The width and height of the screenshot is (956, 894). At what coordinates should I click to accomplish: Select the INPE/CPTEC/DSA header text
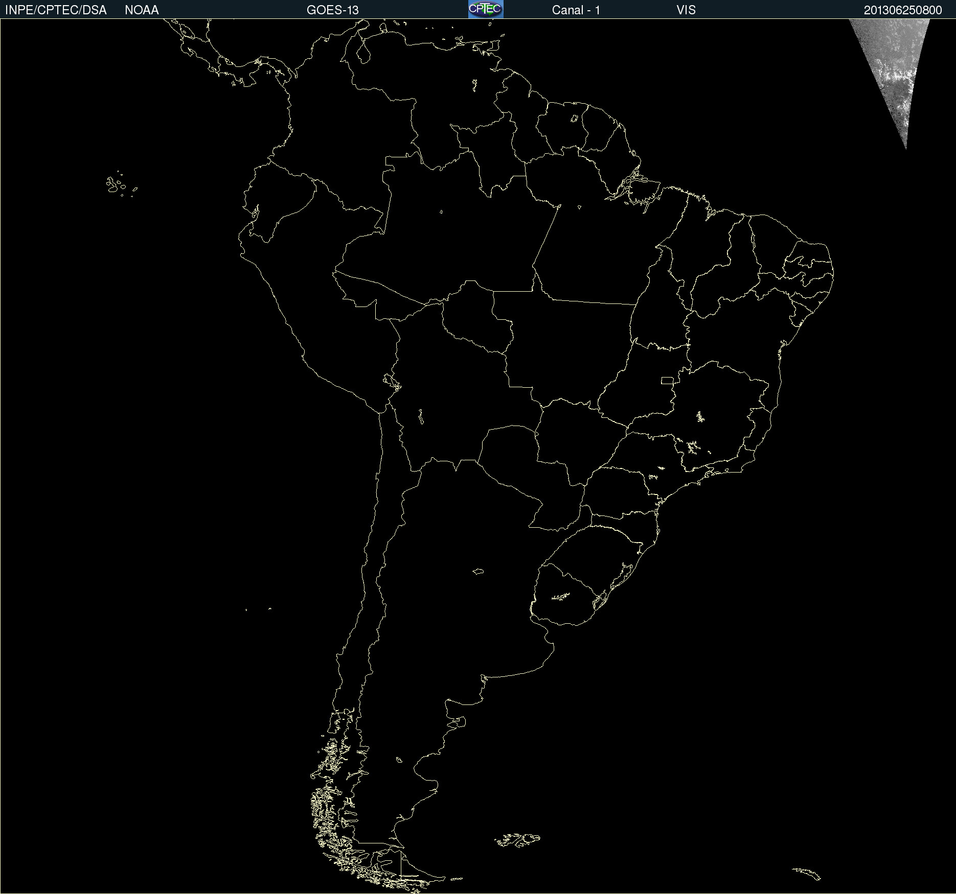tap(56, 10)
